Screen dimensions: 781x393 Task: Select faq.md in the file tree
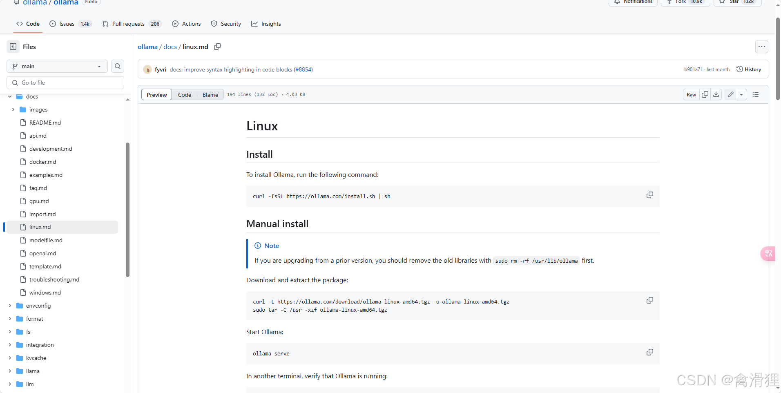point(38,188)
